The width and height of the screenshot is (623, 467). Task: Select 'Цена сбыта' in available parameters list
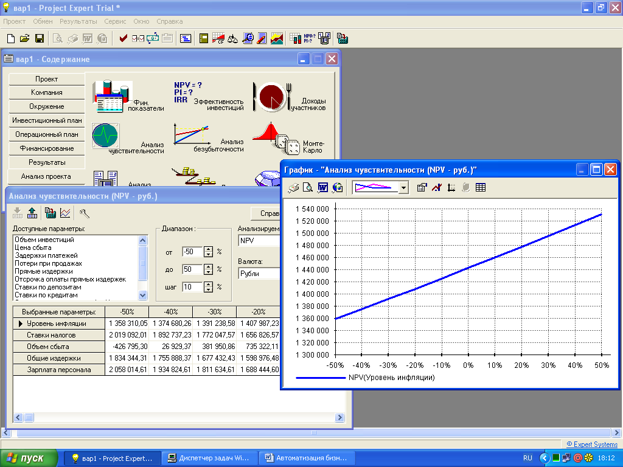(33, 247)
